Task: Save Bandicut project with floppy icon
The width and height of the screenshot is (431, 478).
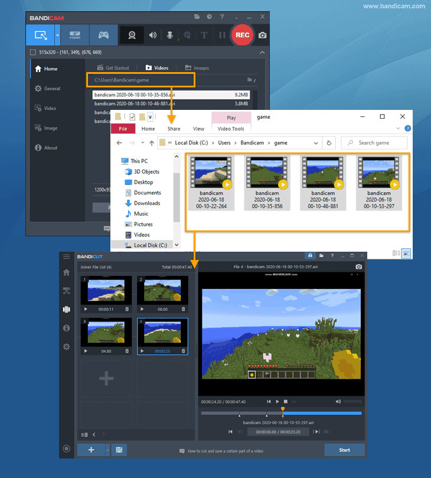Action: (x=119, y=450)
